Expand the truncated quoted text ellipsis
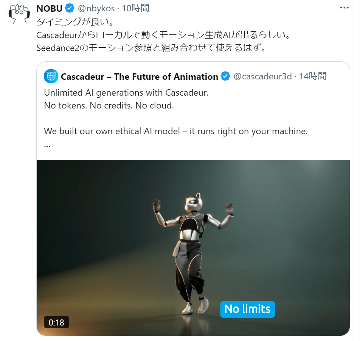363x341 pixels. click(47, 144)
